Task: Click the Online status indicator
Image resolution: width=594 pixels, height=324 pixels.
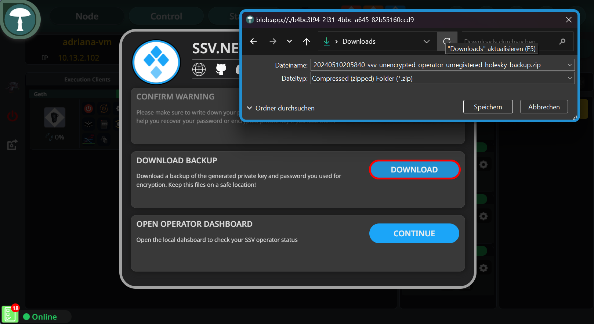Action: tap(40, 317)
